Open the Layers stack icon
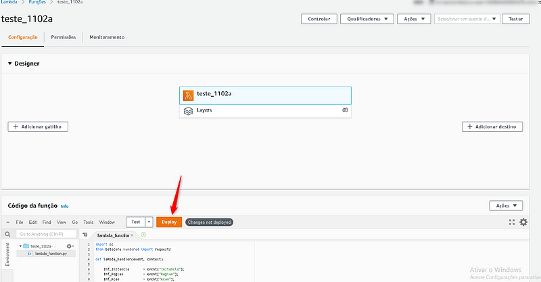The width and height of the screenshot is (541, 282). click(188, 111)
